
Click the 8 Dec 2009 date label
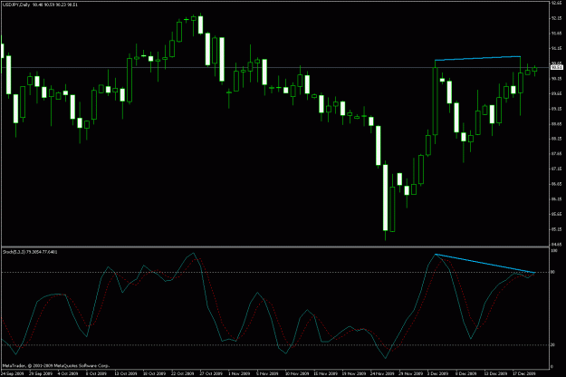point(466,373)
